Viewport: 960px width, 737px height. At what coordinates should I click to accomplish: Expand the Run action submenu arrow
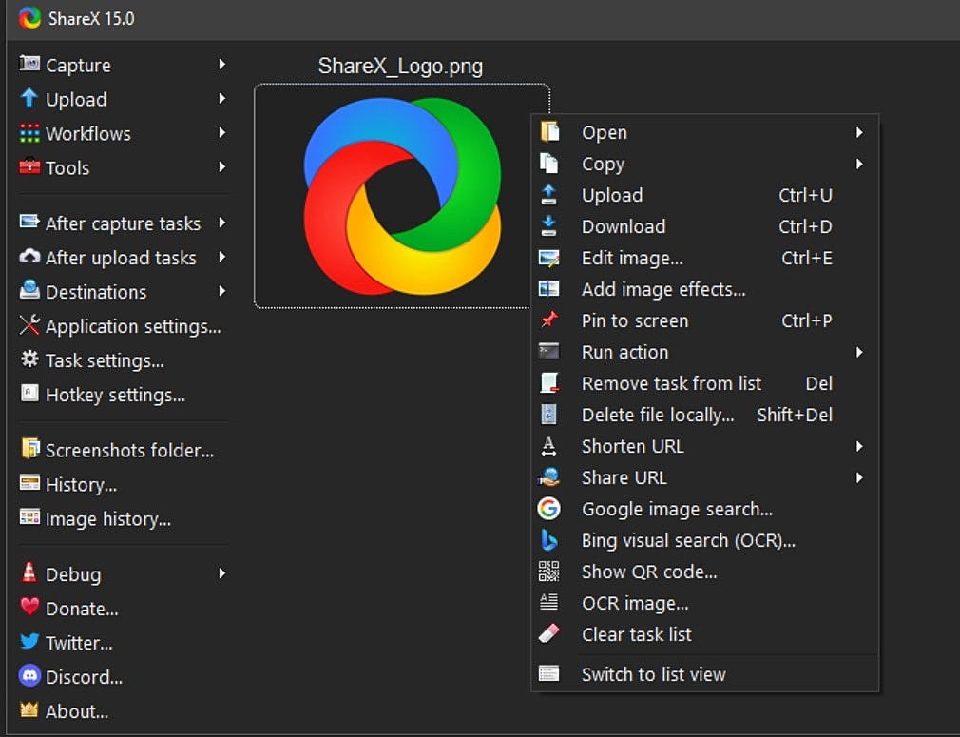[859, 352]
